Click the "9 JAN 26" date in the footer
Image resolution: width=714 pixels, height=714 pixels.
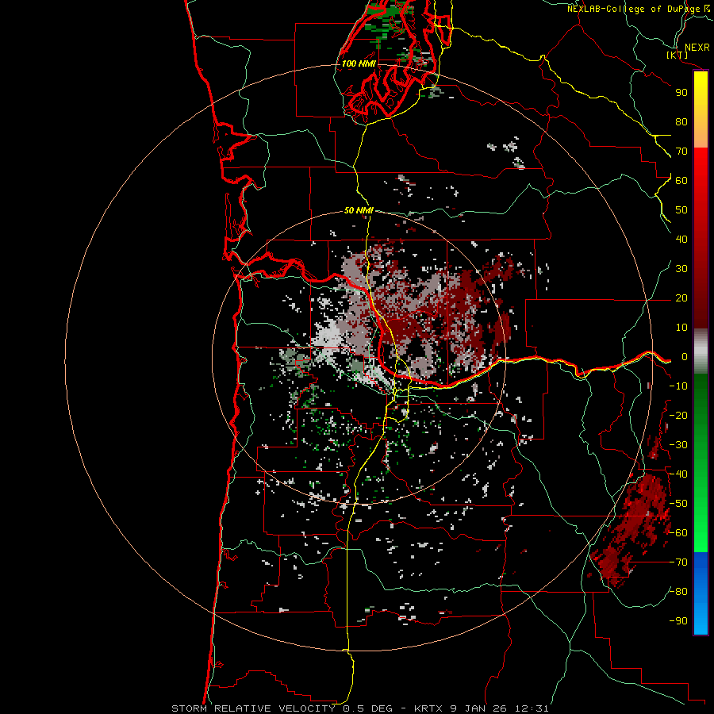(x=478, y=708)
